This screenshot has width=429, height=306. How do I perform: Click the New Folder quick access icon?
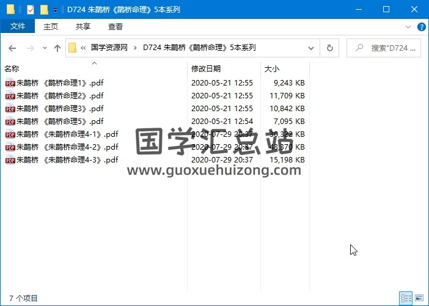click(44, 10)
